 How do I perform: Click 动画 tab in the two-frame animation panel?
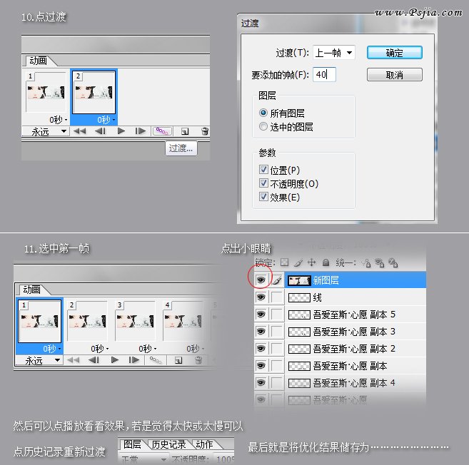[x=38, y=61]
